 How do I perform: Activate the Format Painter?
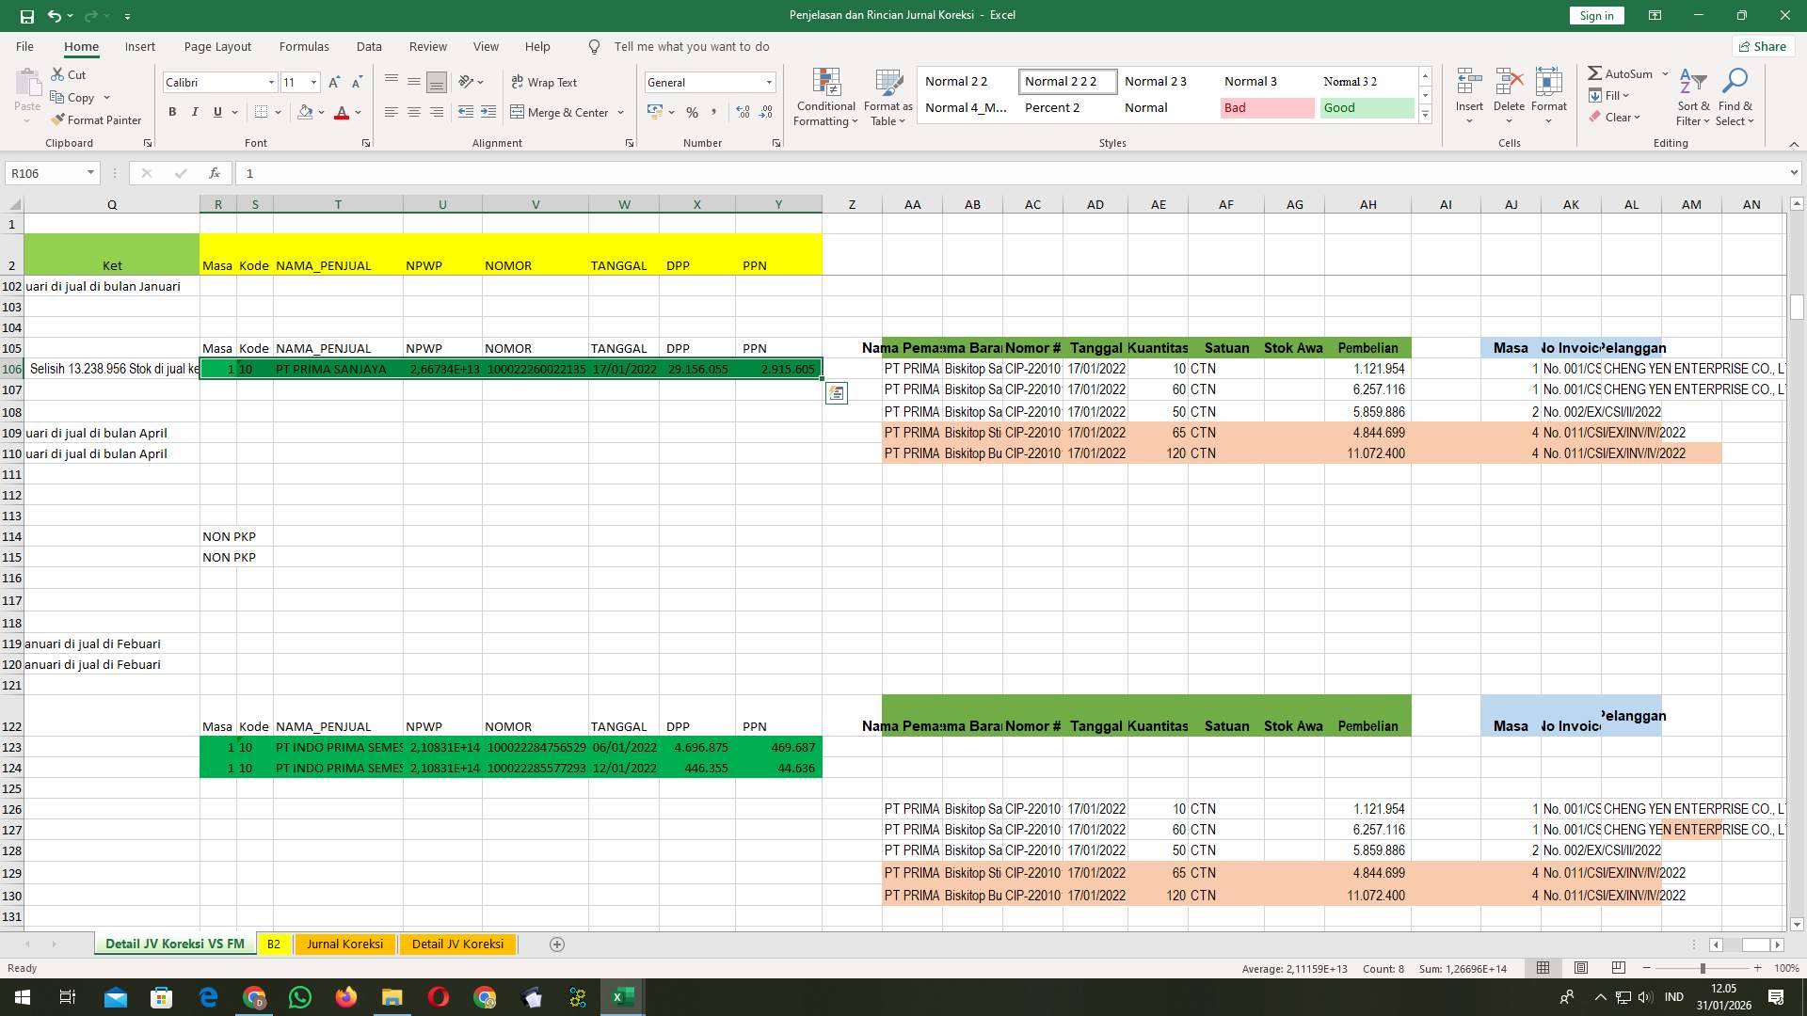click(x=97, y=119)
